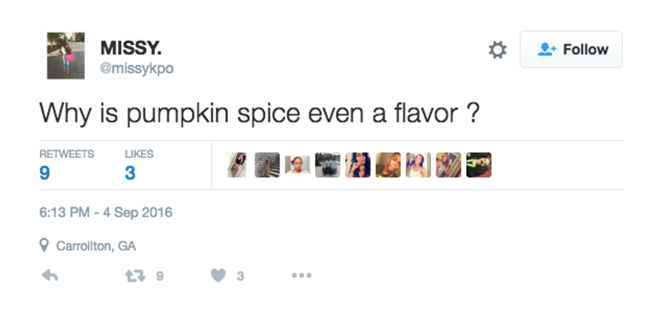Image resolution: width=660 pixels, height=315 pixels.
Task: Open the fifth liker avatar
Action: pyautogui.click(x=358, y=165)
